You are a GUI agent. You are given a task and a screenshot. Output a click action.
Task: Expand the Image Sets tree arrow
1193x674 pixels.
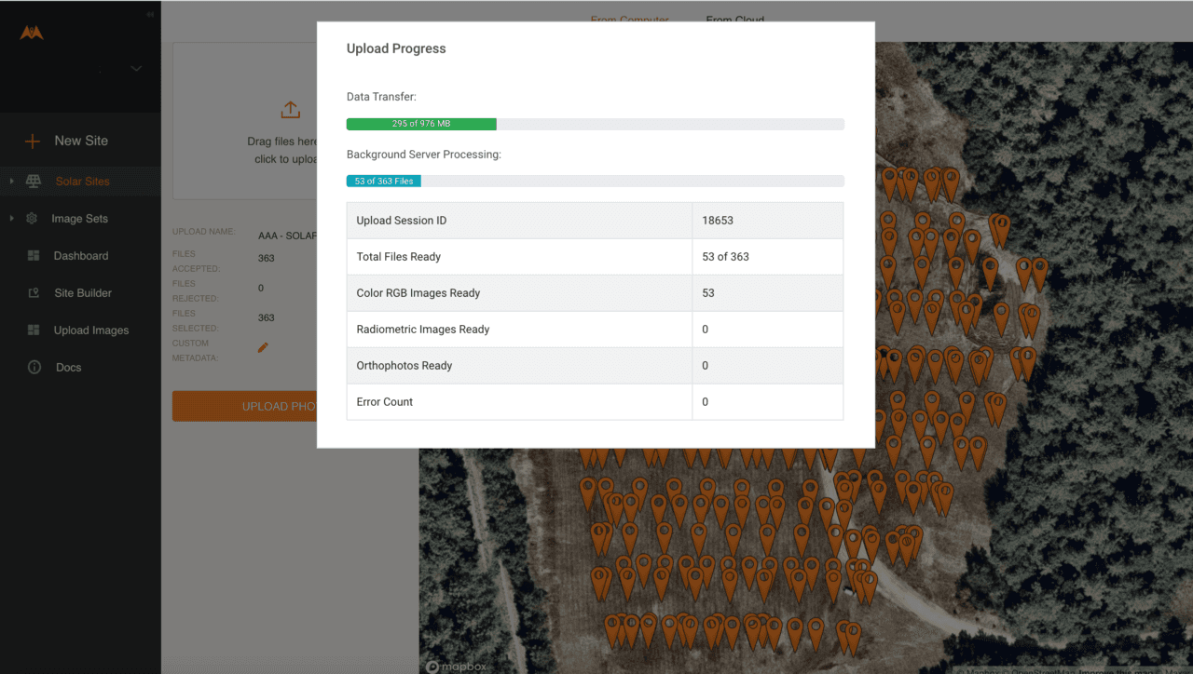(x=11, y=219)
